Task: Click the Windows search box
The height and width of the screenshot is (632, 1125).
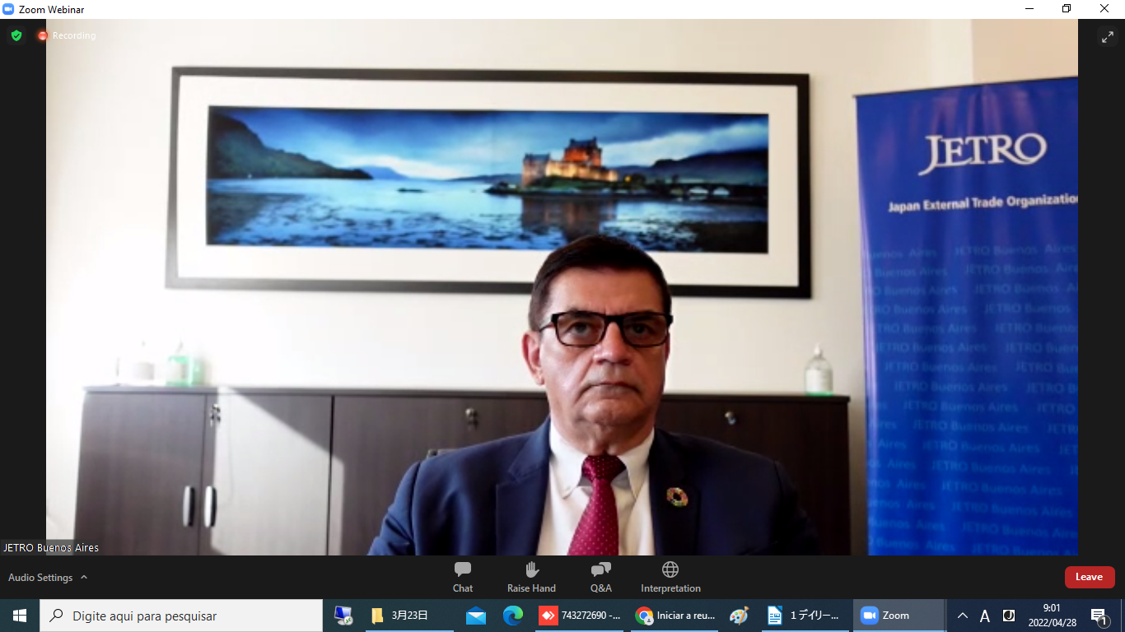Action: (181, 616)
